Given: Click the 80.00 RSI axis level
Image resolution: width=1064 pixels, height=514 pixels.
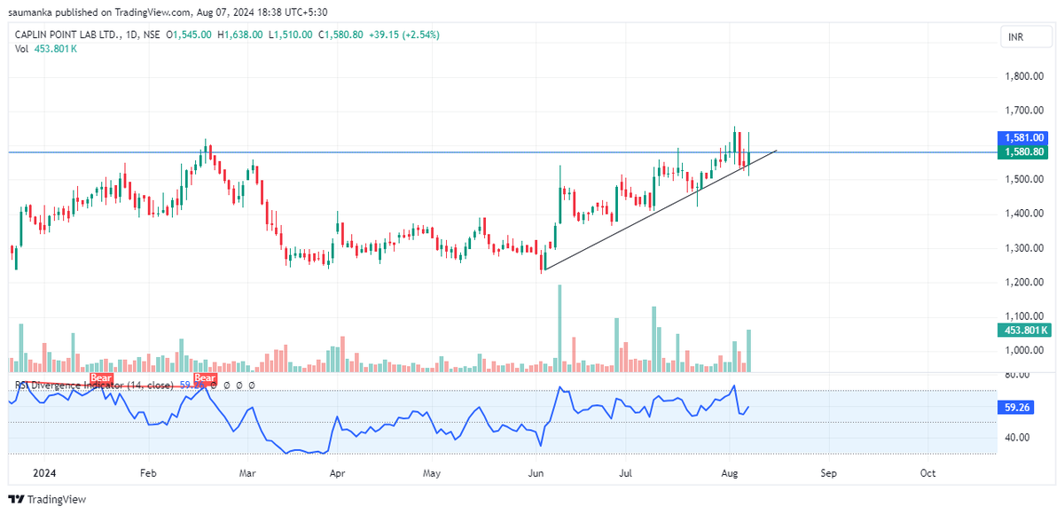Looking at the screenshot, I should (1016, 376).
